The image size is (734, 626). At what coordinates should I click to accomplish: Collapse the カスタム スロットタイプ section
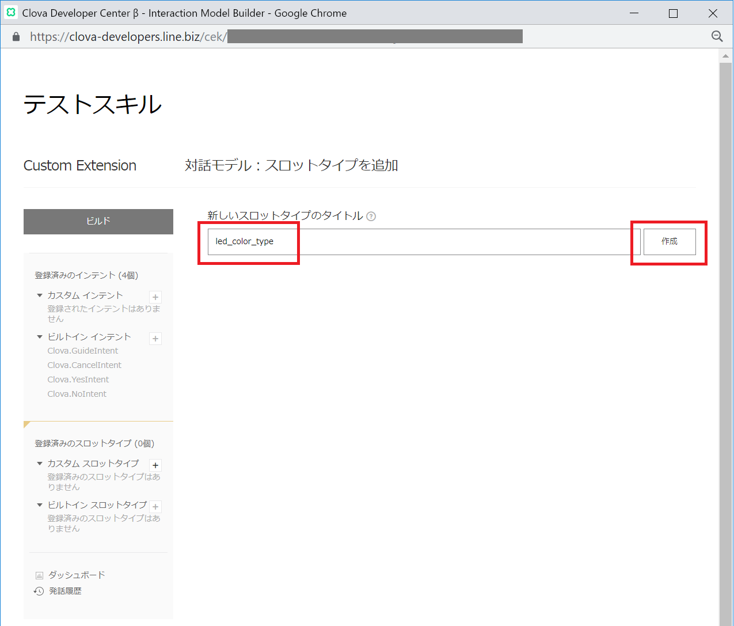[x=40, y=464]
